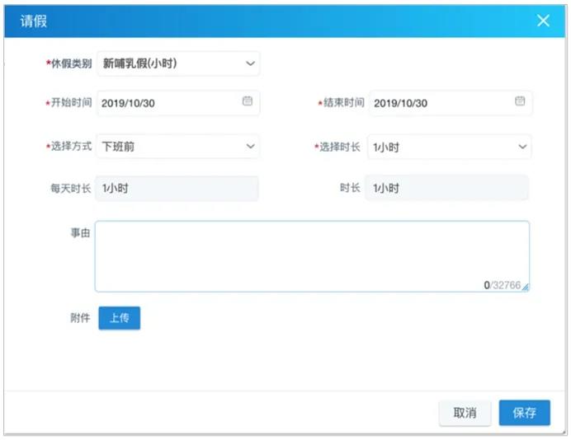571x440 pixels.
Task: Click the 请假 dialog title
Action: click(x=34, y=21)
